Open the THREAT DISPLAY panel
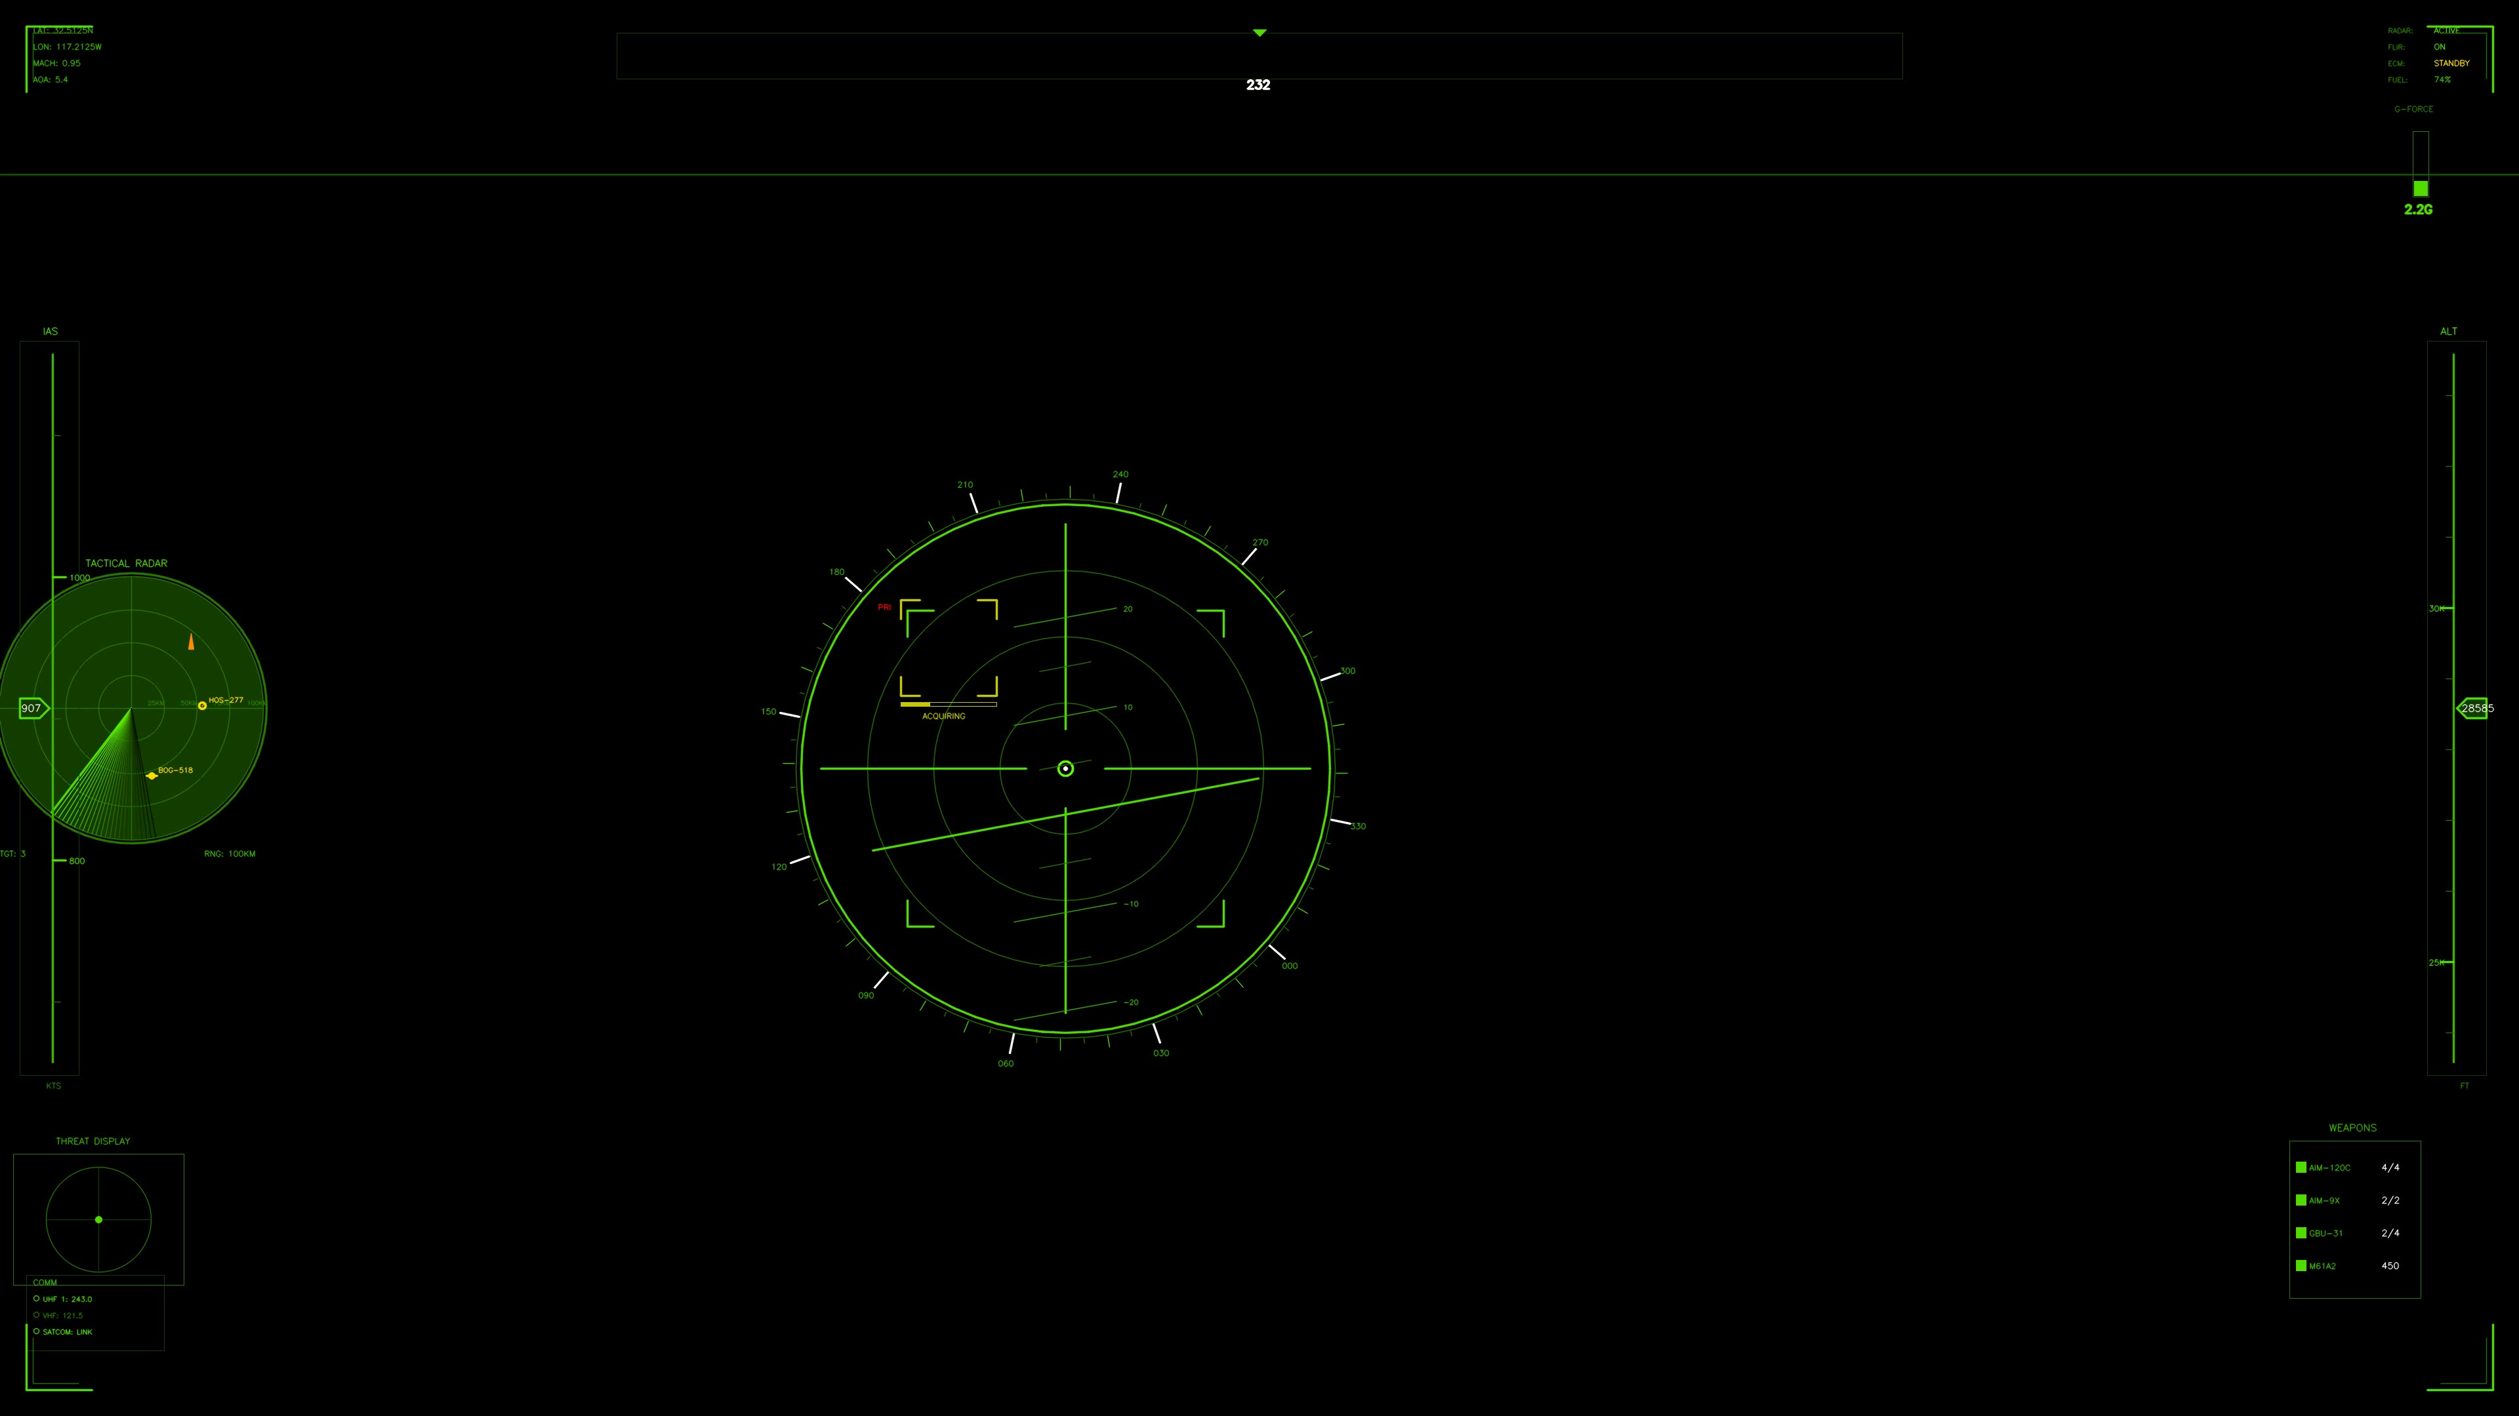This screenshot has width=2519, height=1416. pos(93,1141)
